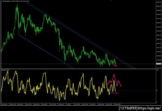Click the 2011 peak candle of gold

coord(17,6)
